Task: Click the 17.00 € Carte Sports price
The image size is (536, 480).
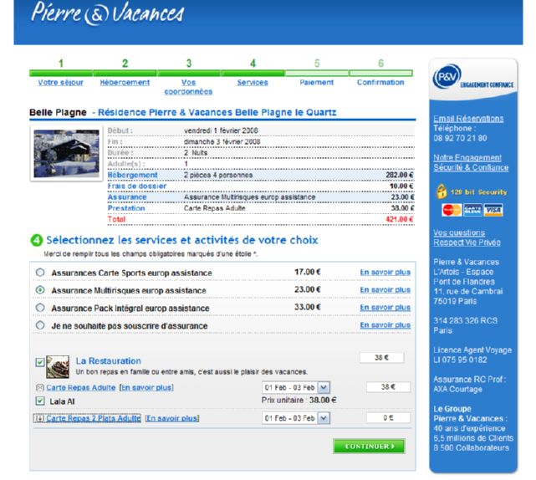Action: tap(308, 272)
